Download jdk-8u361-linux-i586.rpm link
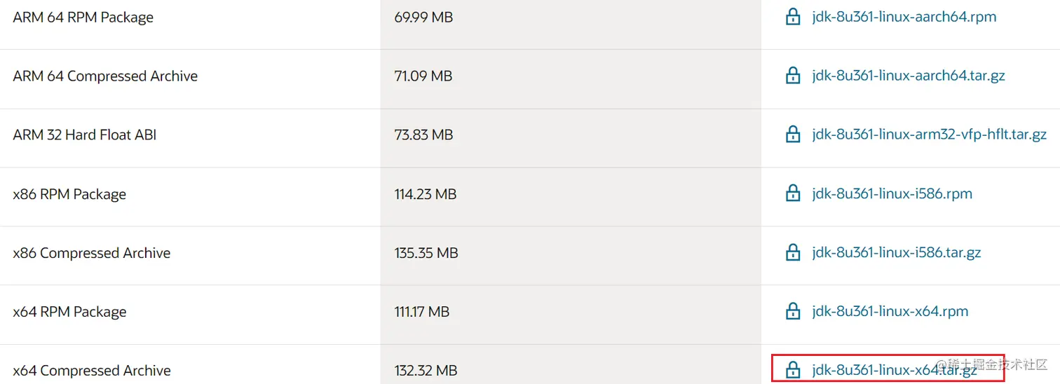The width and height of the screenshot is (1060, 384). (x=892, y=193)
